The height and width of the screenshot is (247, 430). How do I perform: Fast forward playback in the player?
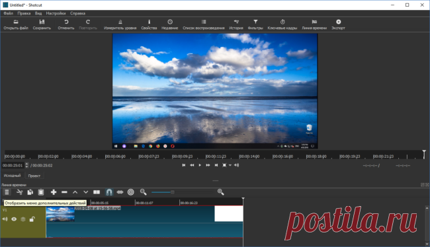tap(208, 165)
